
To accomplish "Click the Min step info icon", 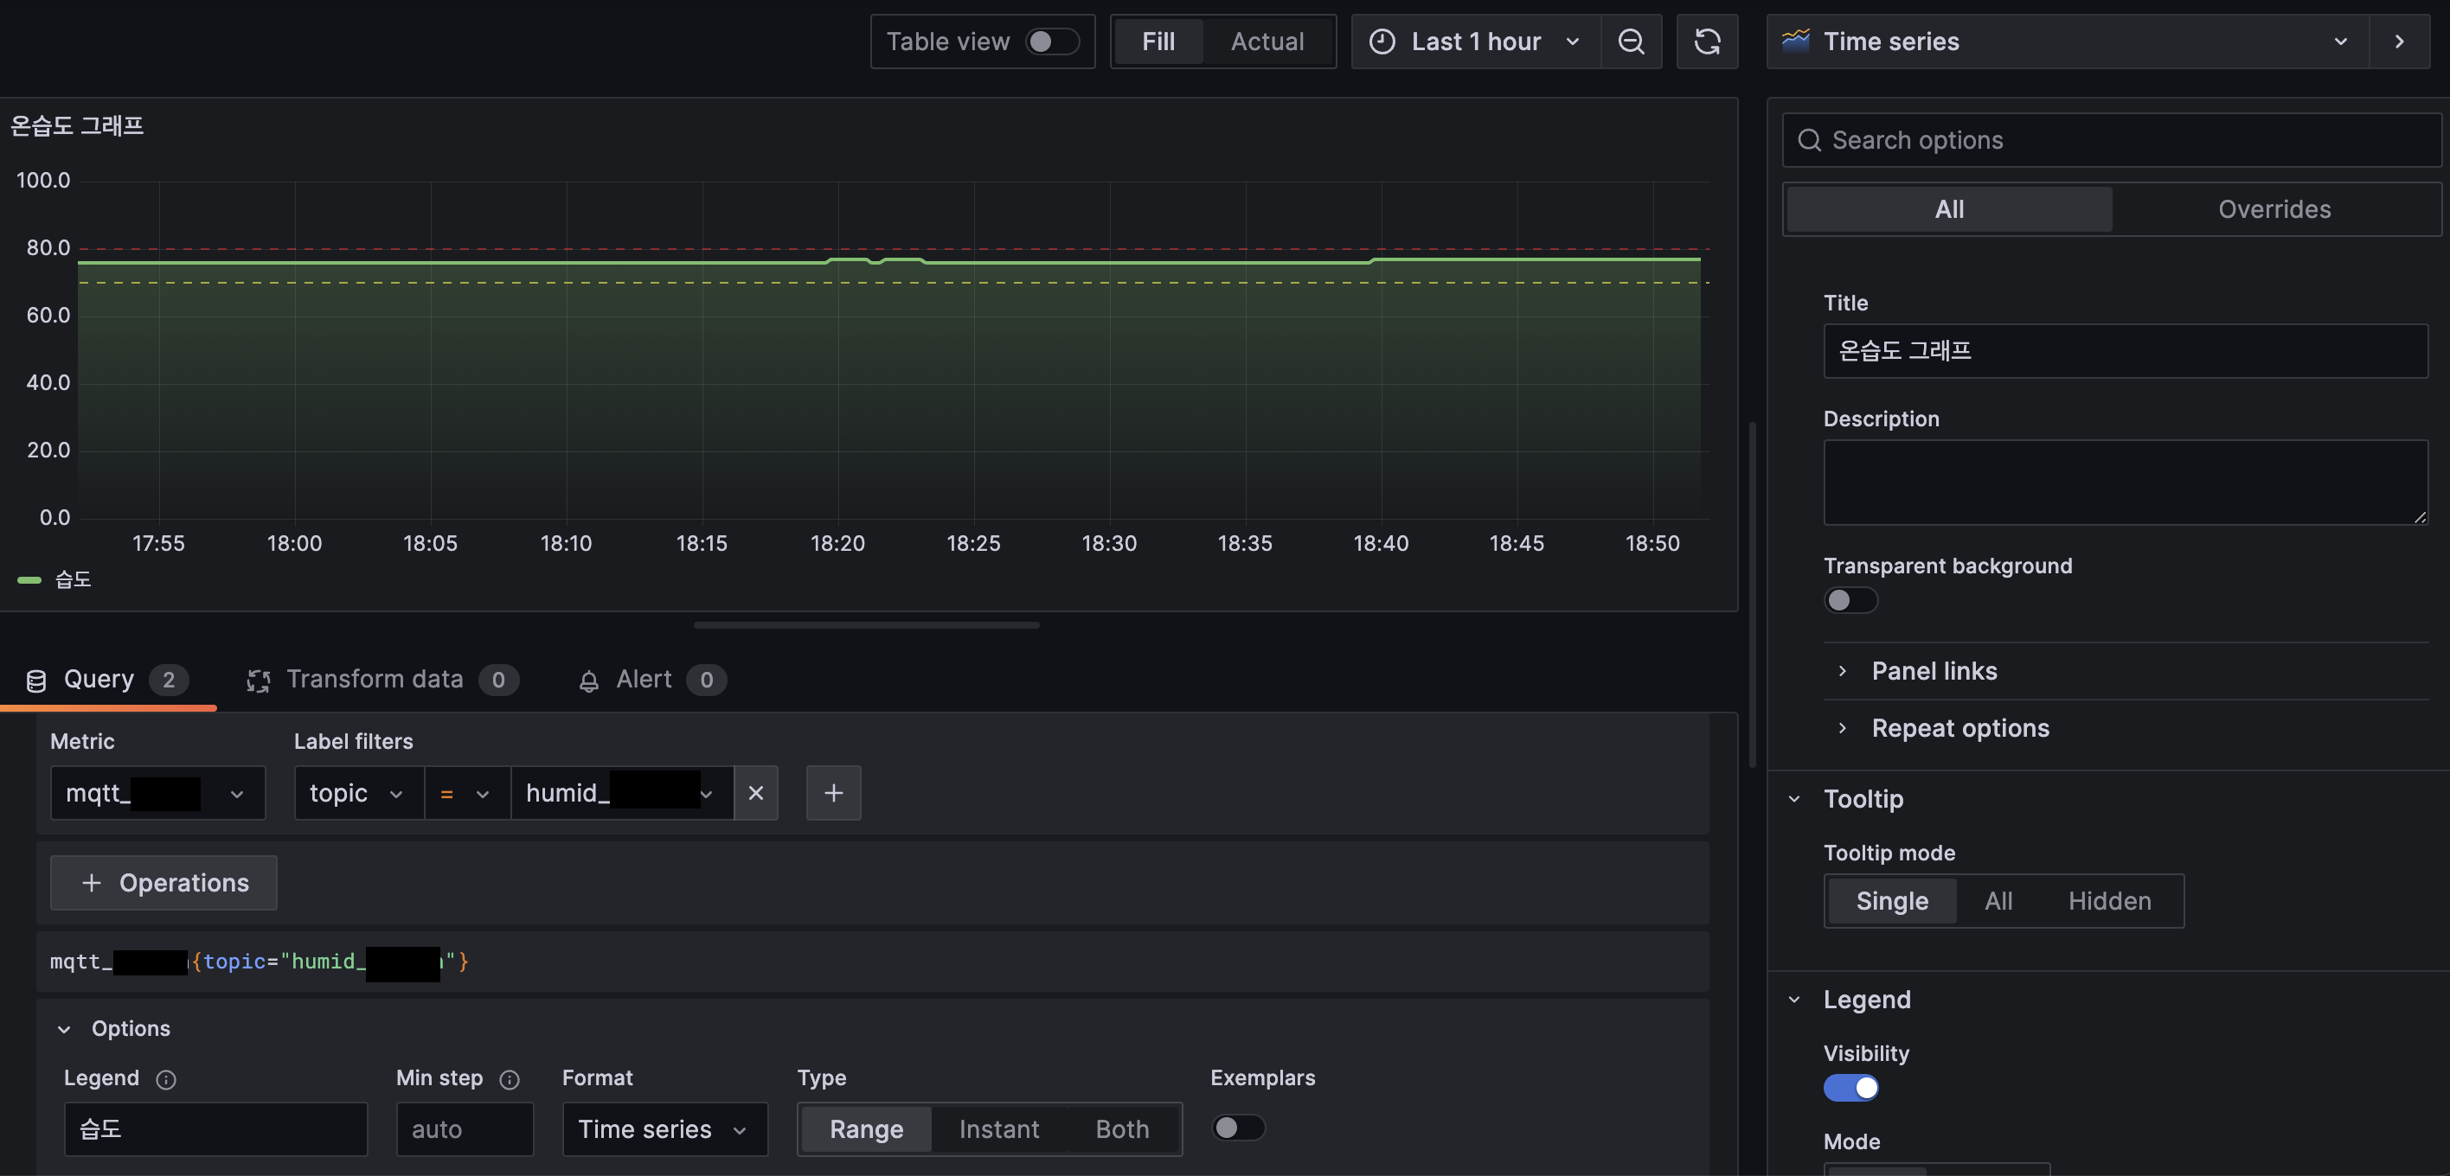I will (x=510, y=1079).
